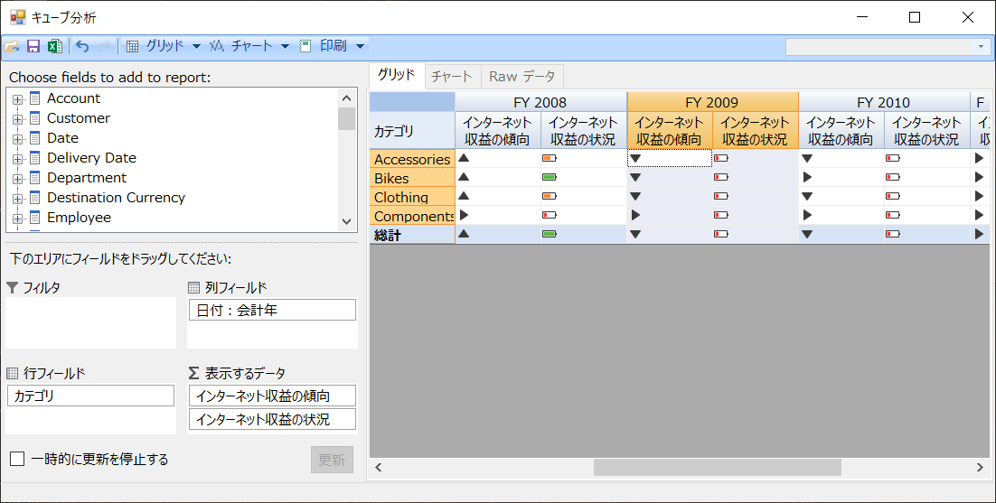Viewport: 996px width, 503px height.
Task: Click the greyed redo arrow icon
Action: pyautogui.click(x=104, y=46)
